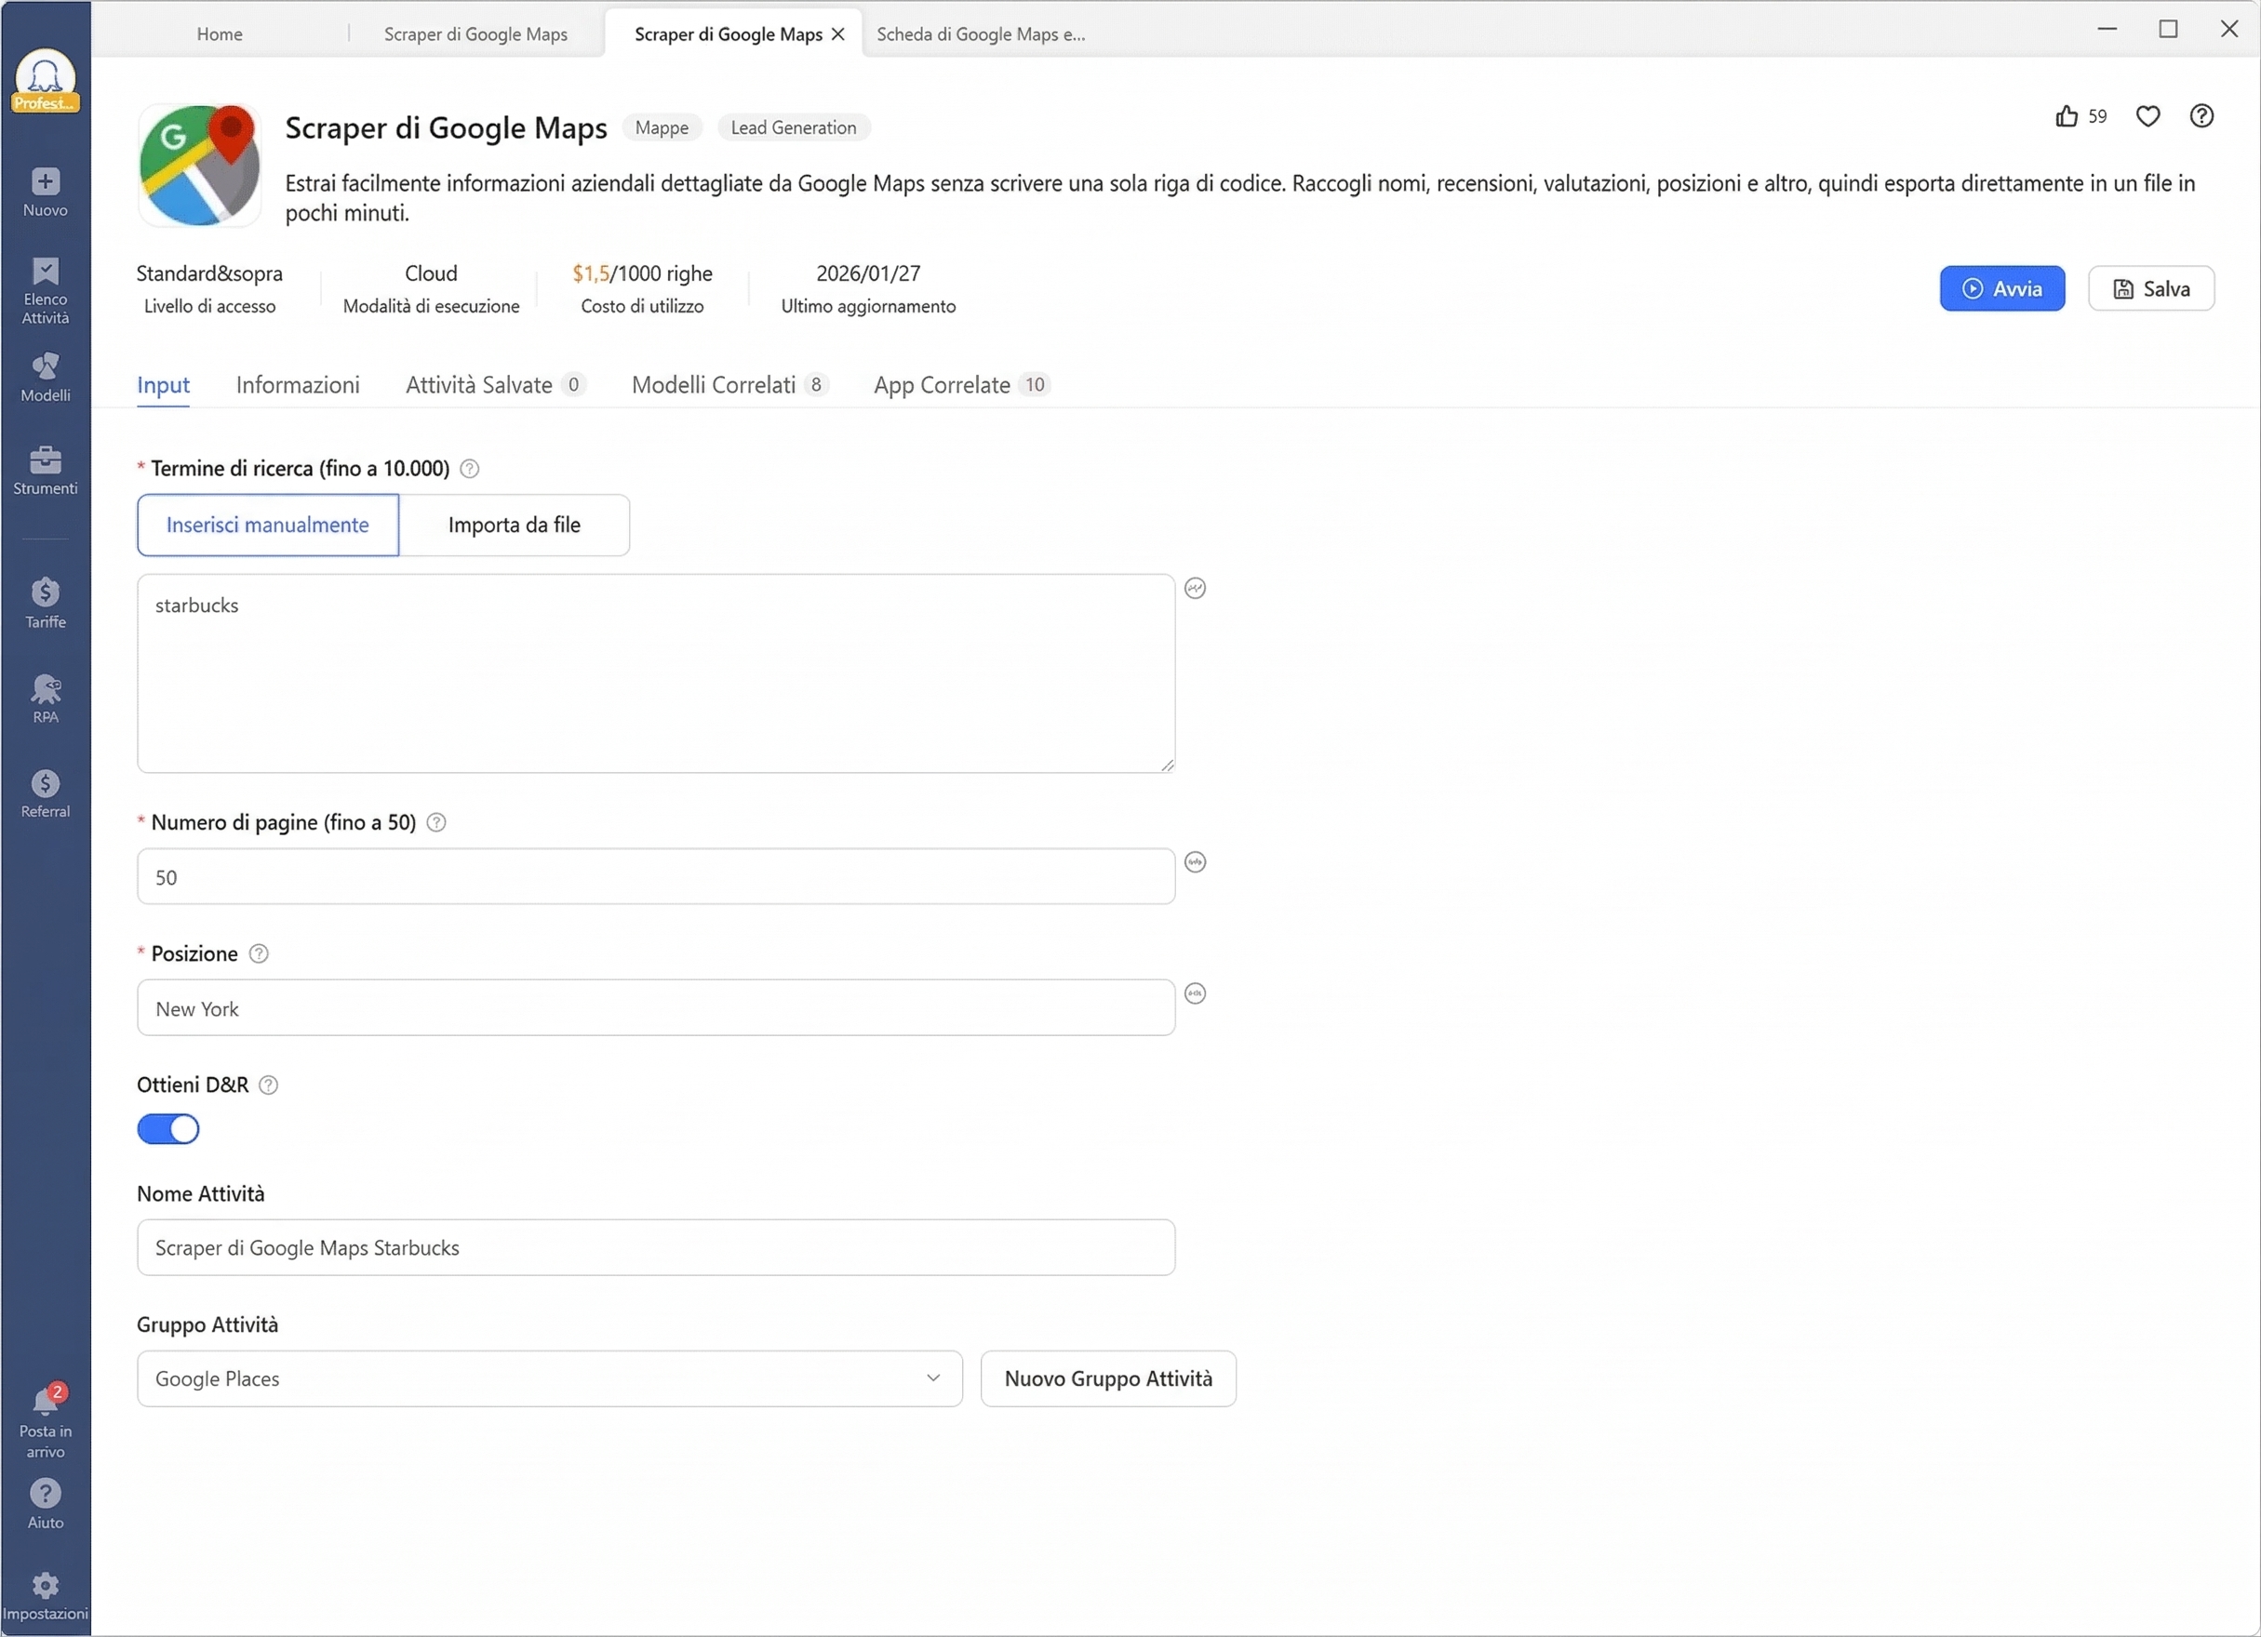Open Elenco Attività in sidebar
Viewport: 2261px width, 1637px height.
pos(45,290)
